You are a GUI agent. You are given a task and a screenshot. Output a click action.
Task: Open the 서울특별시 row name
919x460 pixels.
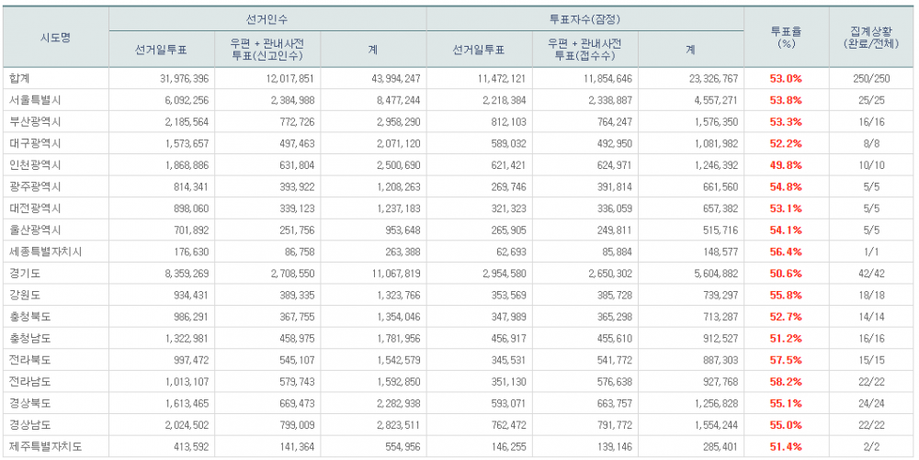32,100
